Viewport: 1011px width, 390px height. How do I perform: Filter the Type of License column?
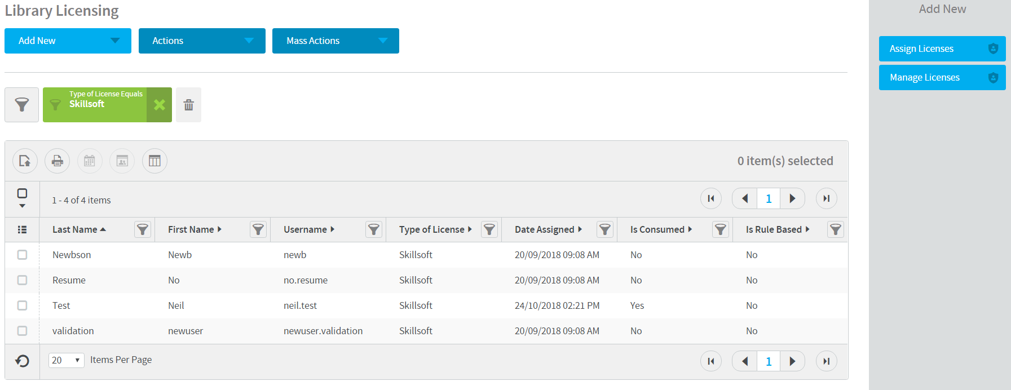(489, 229)
